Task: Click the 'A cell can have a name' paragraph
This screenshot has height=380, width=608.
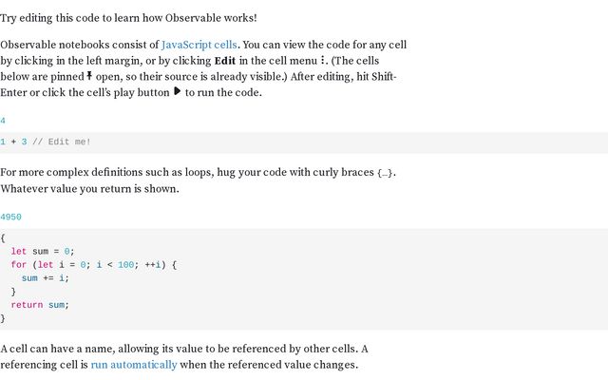Action: tap(184, 357)
